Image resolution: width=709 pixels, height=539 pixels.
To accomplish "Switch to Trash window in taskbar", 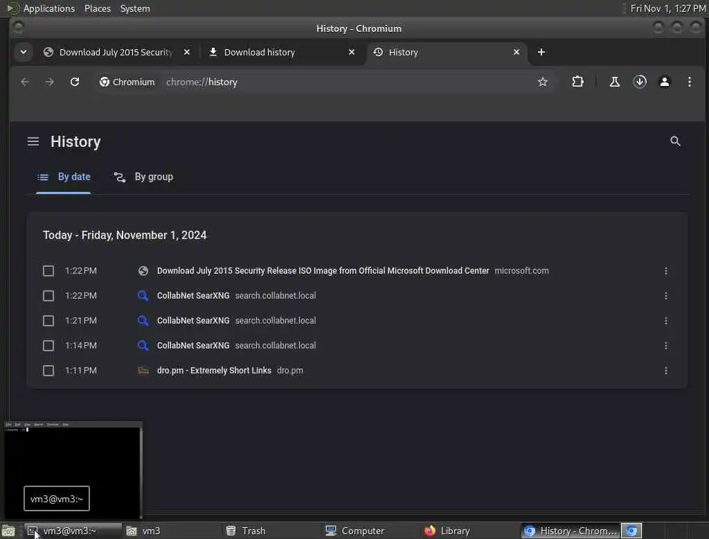I will tap(271, 531).
